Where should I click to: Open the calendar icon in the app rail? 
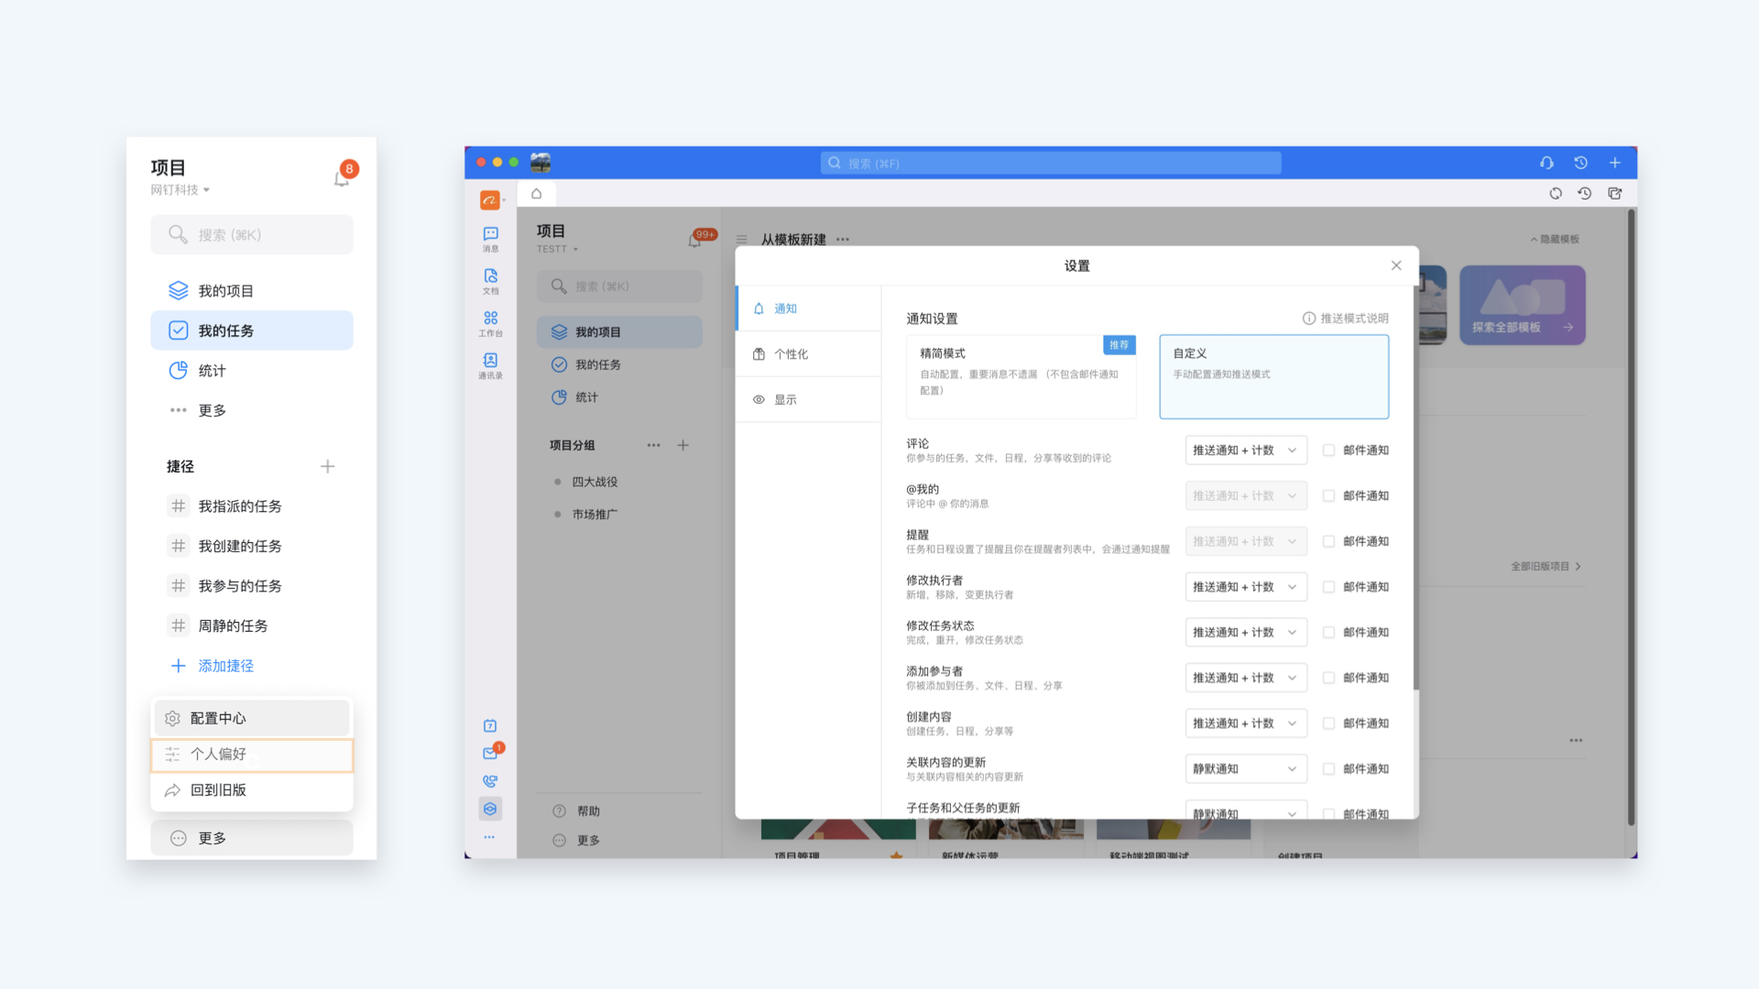(490, 726)
